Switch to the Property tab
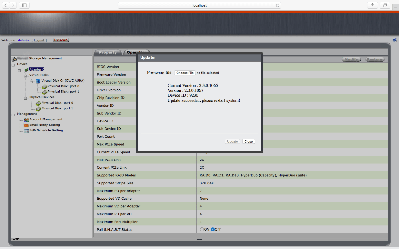This screenshot has height=249, width=399. (108, 52)
